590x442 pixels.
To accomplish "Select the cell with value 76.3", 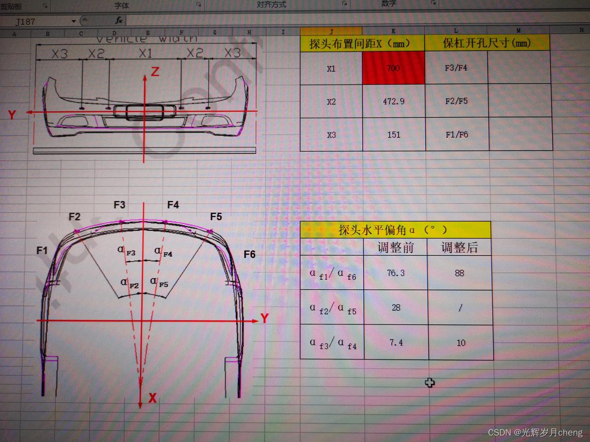I will (395, 273).
